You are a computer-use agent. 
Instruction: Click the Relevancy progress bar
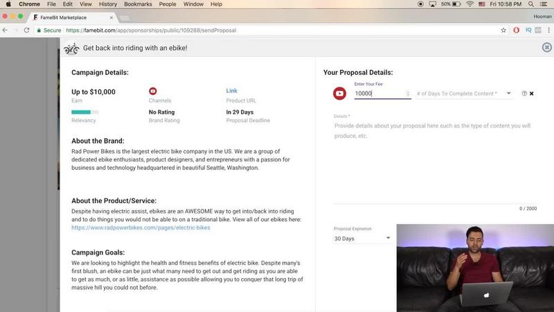pos(84,112)
